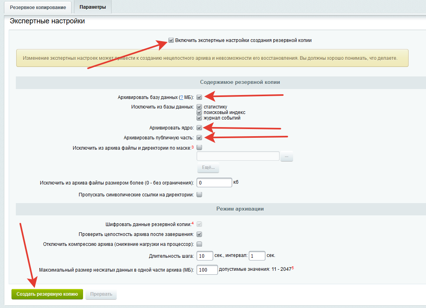This screenshot has width=426, height=308.
Task: Open file browser with ellipsis button
Action: pos(287,157)
